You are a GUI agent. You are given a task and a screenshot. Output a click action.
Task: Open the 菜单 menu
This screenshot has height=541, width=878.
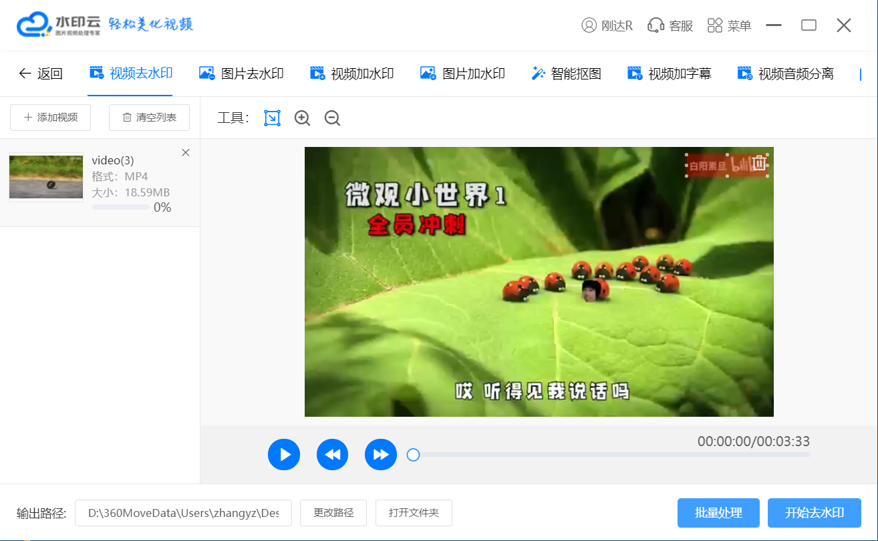(x=729, y=25)
